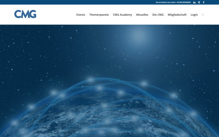Click the globe network hero image
This screenshot has width=219, height=137.
pos(109,81)
